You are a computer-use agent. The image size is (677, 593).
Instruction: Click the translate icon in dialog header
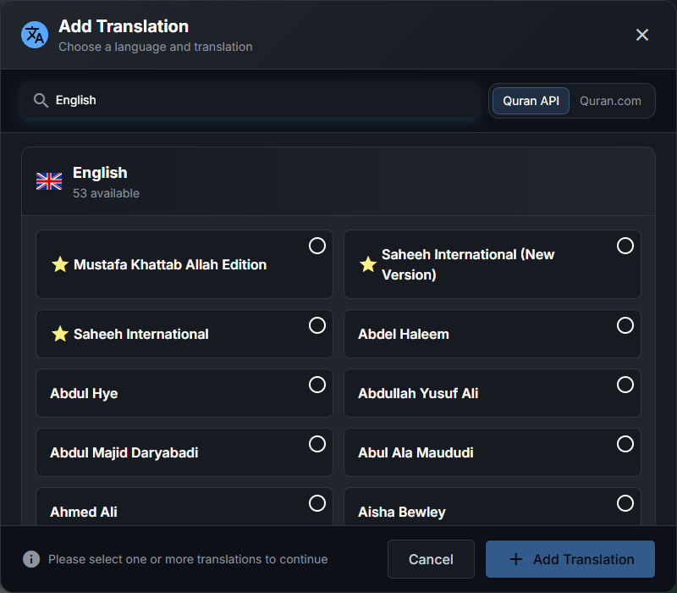tap(35, 35)
